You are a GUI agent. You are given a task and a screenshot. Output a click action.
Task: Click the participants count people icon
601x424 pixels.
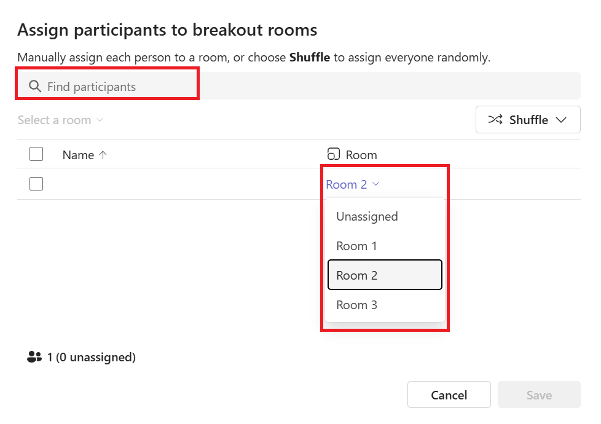click(x=34, y=357)
